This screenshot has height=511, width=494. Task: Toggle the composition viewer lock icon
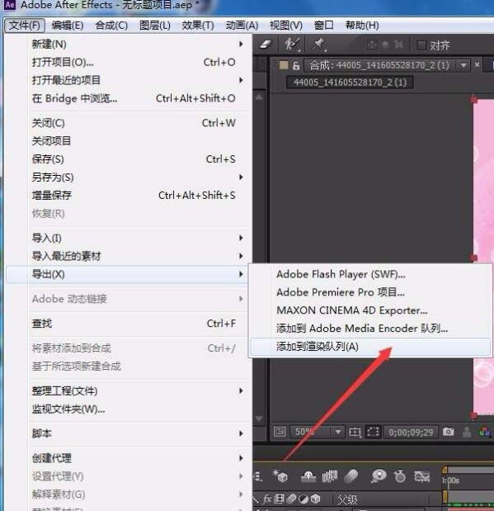pyautogui.click(x=296, y=65)
